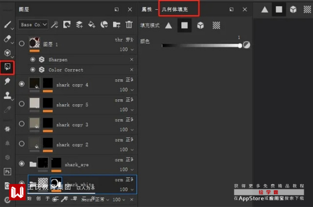This screenshot has width=313, height=207.
Task: Select the Paint brush tool
Action: tap(8, 25)
